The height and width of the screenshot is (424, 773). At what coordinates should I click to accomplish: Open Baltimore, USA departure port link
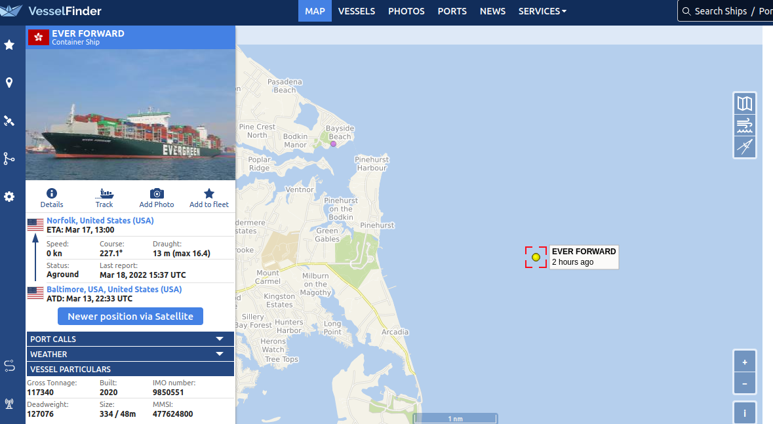(114, 290)
